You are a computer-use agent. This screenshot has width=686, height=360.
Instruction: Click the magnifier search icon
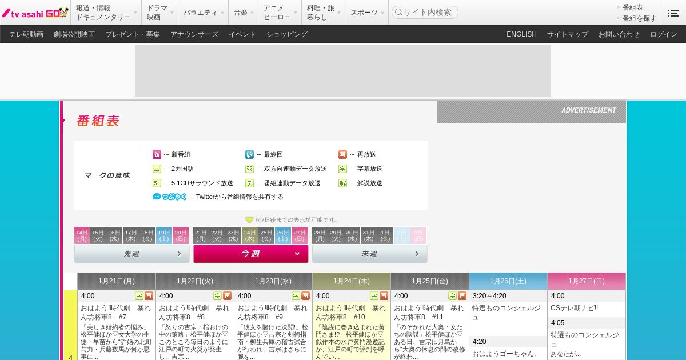point(398,12)
